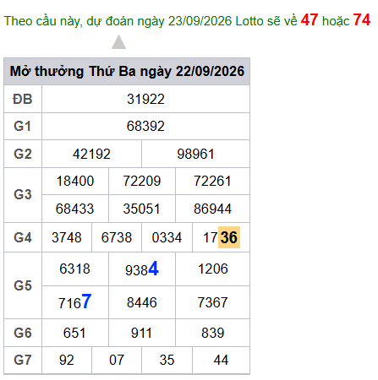Click the blue digit 4 in 9384
This screenshot has width=378, height=380.
click(x=153, y=269)
